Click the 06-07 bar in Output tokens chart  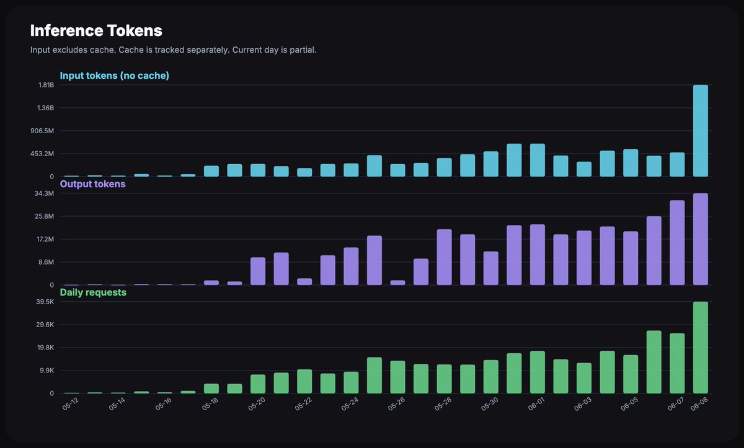(x=677, y=243)
